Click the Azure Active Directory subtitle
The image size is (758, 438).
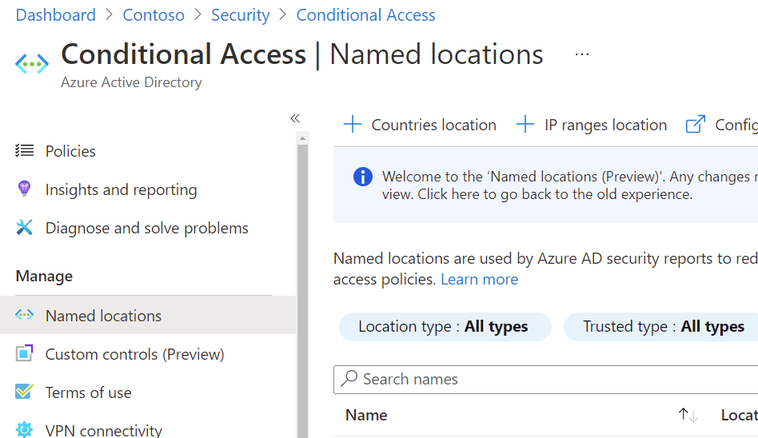(131, 82)
